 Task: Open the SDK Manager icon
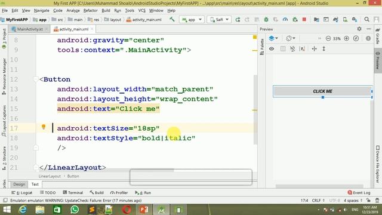coord(354,20)
